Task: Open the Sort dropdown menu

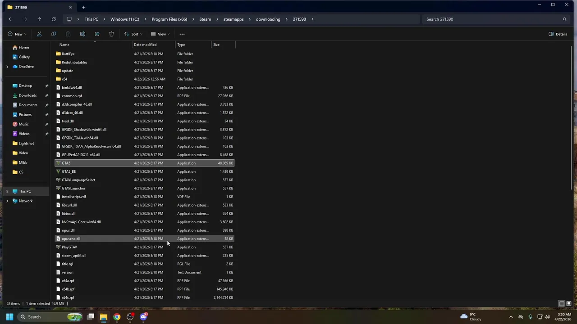Action: pyautogui.click(x=133, y=34)
